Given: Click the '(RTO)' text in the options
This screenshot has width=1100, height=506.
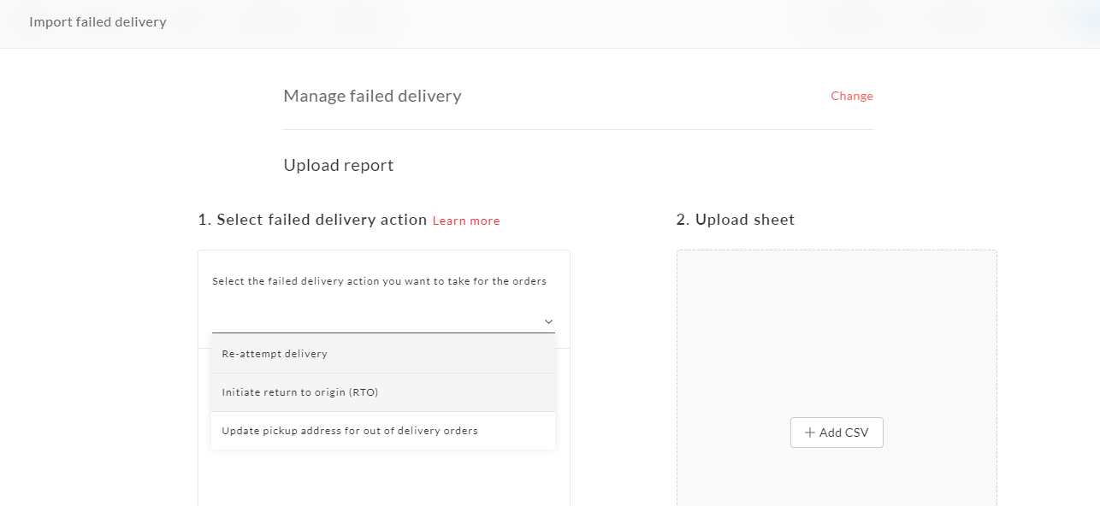Looking at the screenshot, I should tap(364, 392).
